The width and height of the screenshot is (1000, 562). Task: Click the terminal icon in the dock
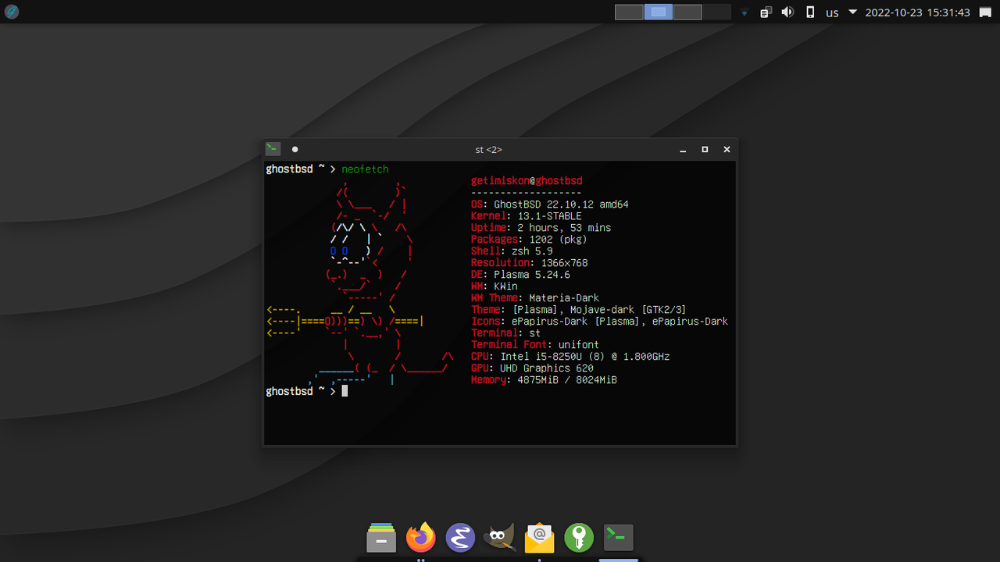pos(618,537)
